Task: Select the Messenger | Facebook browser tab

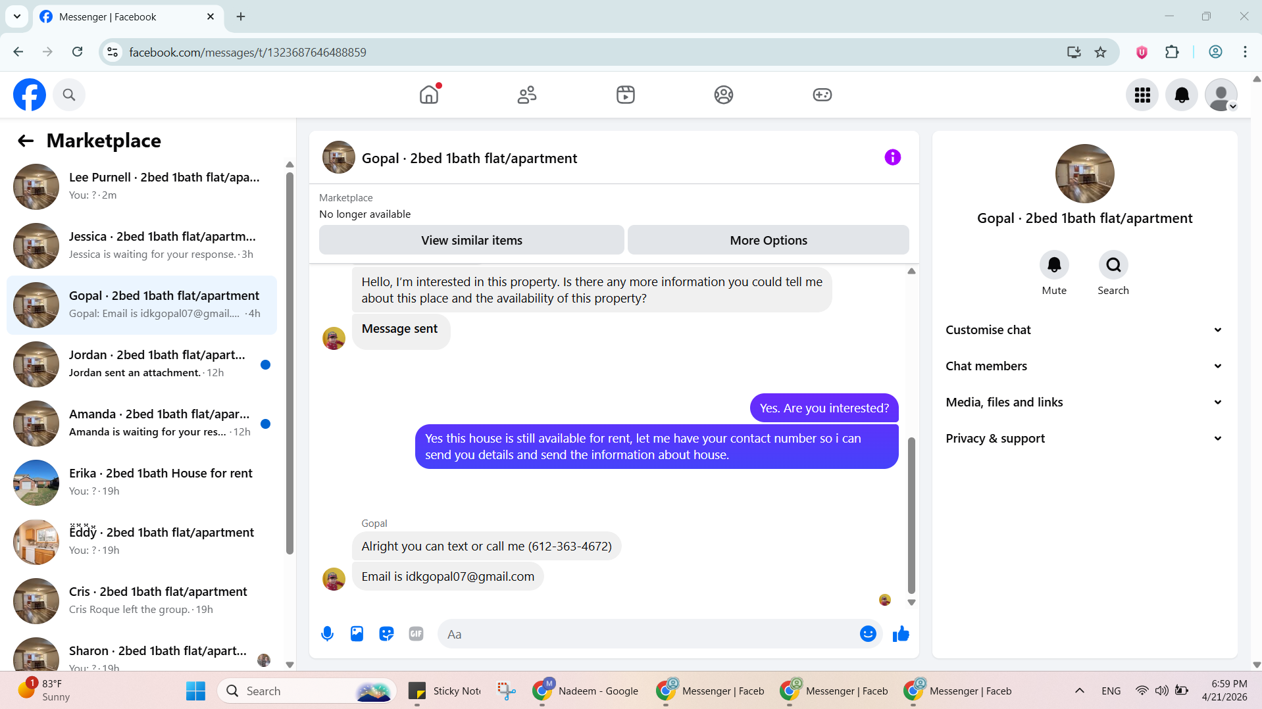Action: pyautogui.click(x=128, y=16)
